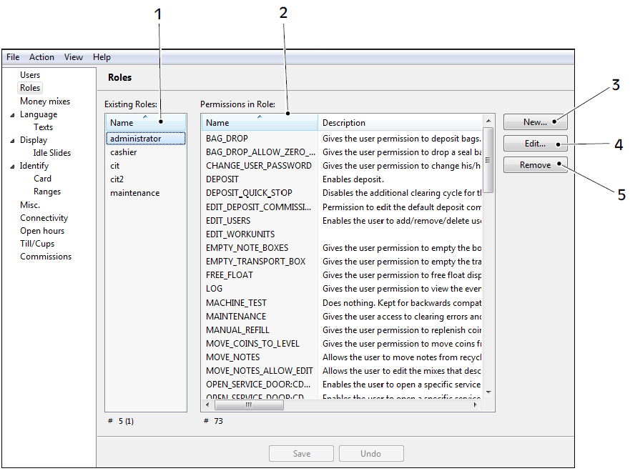Viewport: 630px width, 471px height.
Task: Open the Help menu
Action: point(102,57)
